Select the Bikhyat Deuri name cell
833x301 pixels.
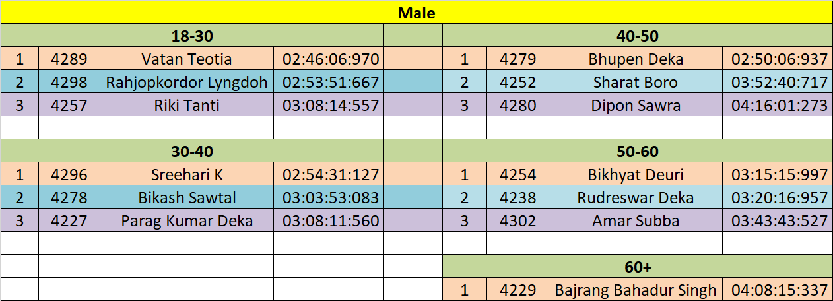pos(635,175)
